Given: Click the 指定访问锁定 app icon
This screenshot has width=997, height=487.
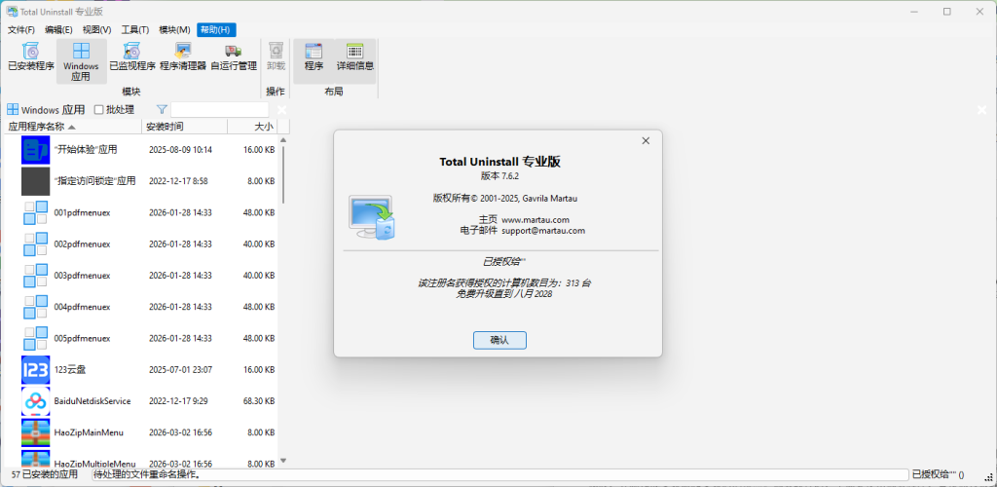Looking at the screenshot, I should coord(36,181).
